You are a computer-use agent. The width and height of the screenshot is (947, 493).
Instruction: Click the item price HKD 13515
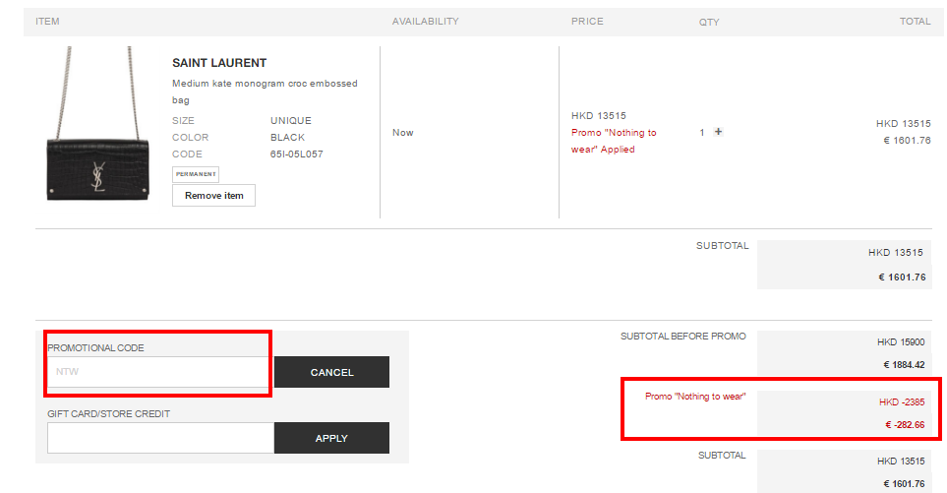(599, 115)
